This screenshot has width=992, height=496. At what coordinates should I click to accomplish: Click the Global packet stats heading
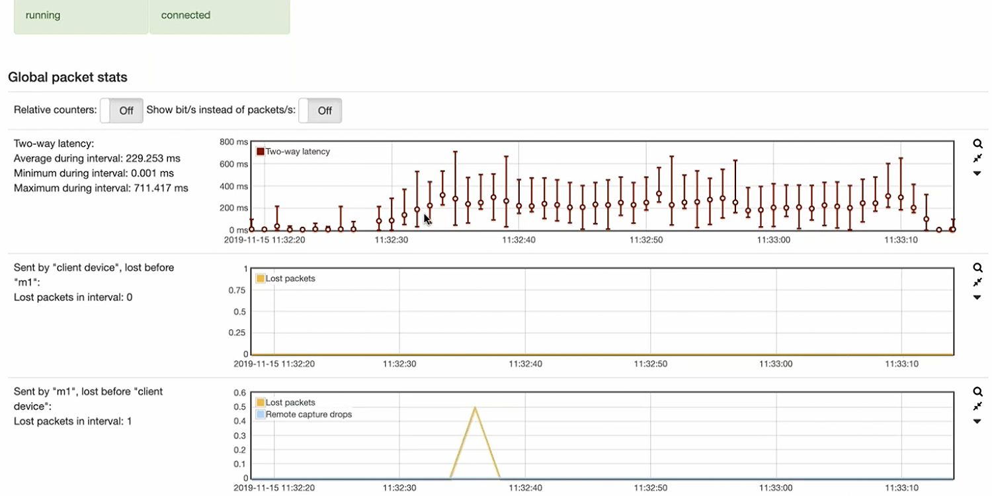(67, 77)
